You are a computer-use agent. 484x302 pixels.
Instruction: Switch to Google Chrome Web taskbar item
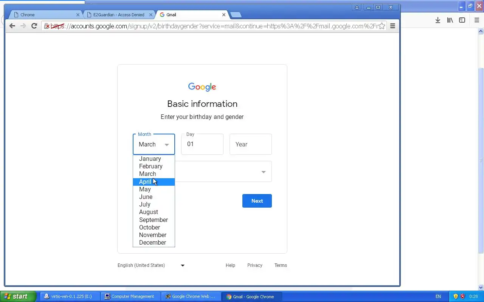tap(191, 296)
